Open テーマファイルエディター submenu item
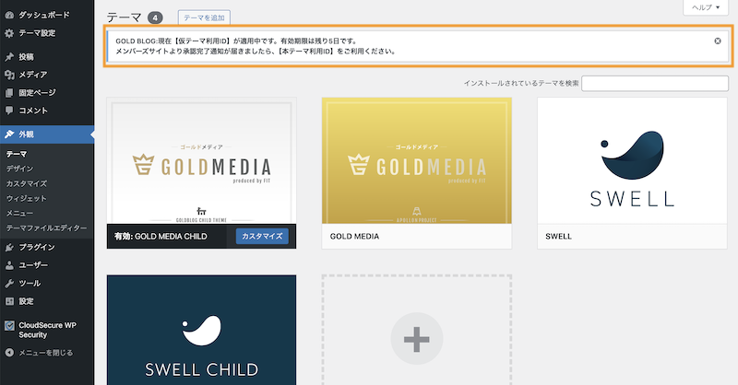This screenshot has height=385, width=738. click(46, 228)
